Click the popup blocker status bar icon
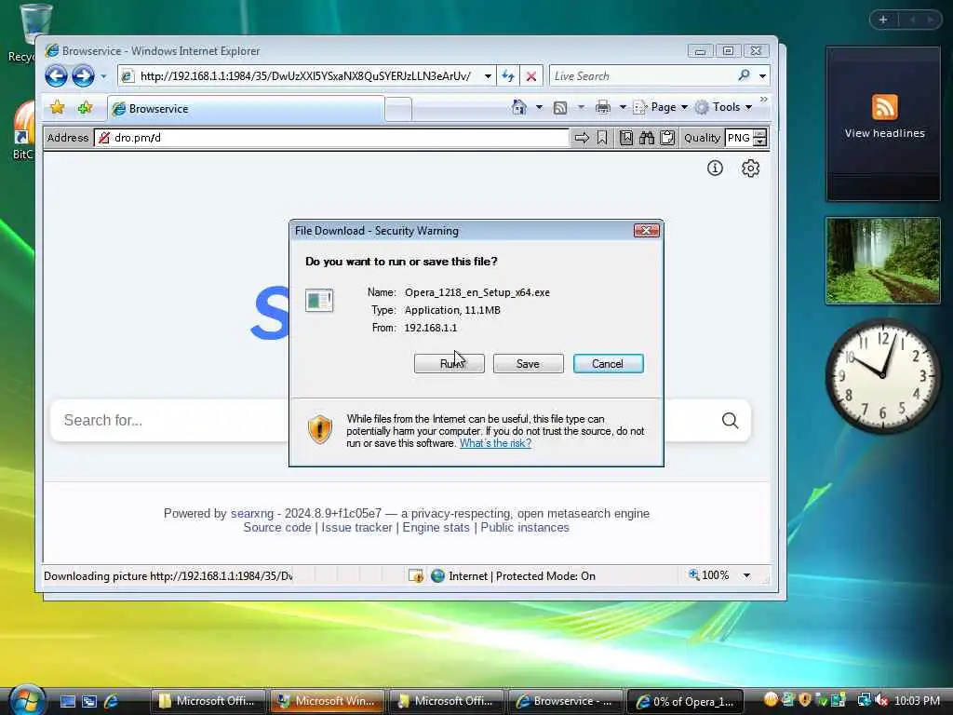The image size is (953, 715). pyautogui.click(x=416, y=575)
